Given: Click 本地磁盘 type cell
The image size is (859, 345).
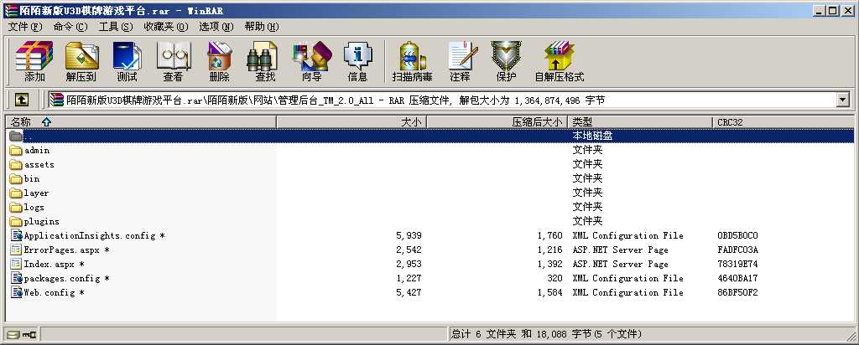Looking at the screenshot, I should (x=592, y=136).
